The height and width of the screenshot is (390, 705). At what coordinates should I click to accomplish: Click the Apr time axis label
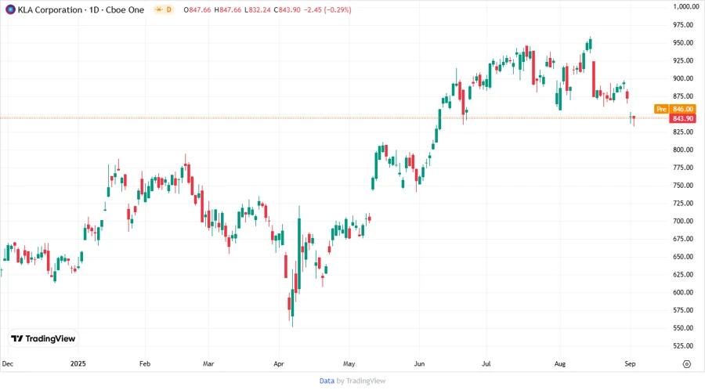(279, 363)
